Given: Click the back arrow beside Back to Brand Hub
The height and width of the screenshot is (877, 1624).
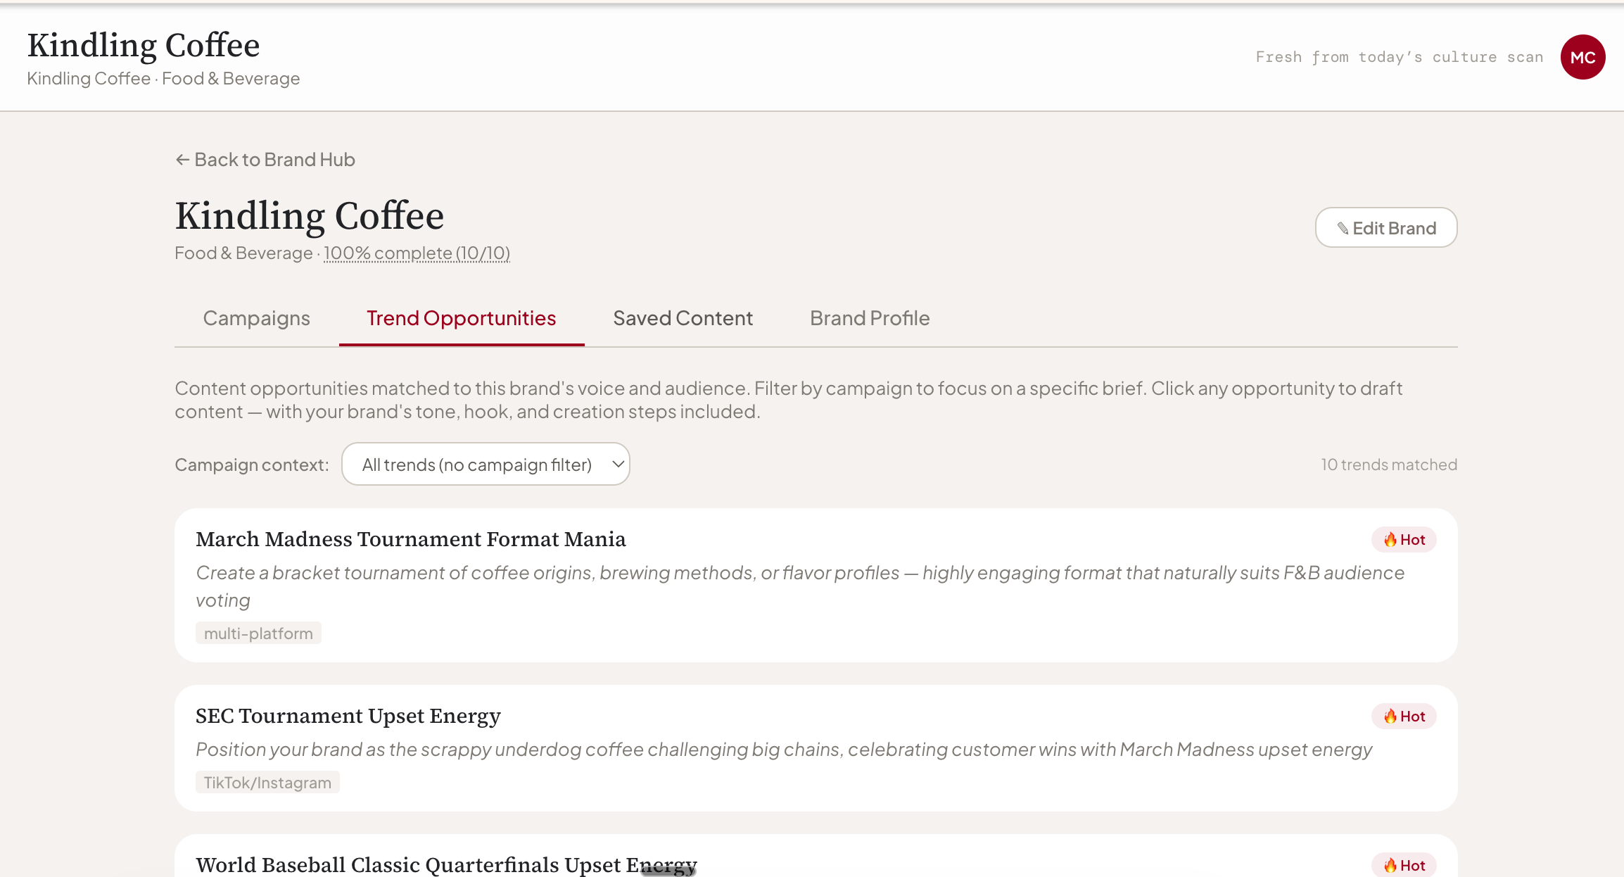Looking at the screenshot, I should coord(182,160).
